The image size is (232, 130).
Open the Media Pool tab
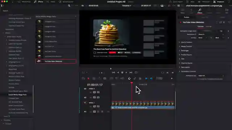[24, 2]
